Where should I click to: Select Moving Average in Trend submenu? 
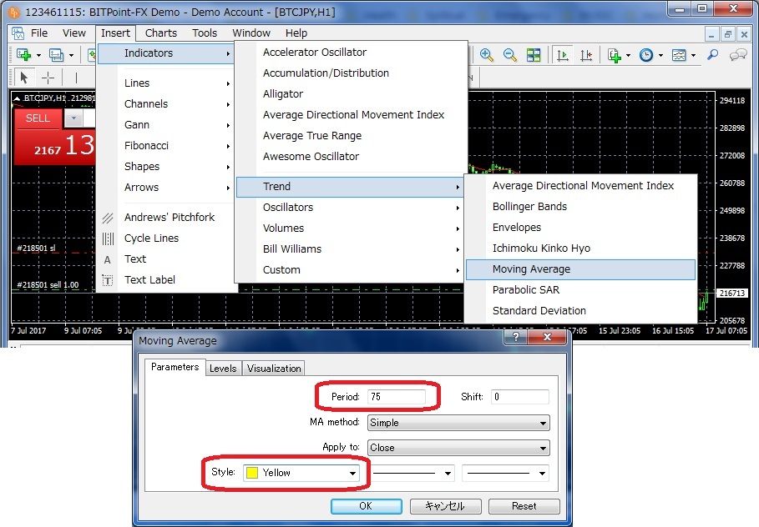coord(531,269)
